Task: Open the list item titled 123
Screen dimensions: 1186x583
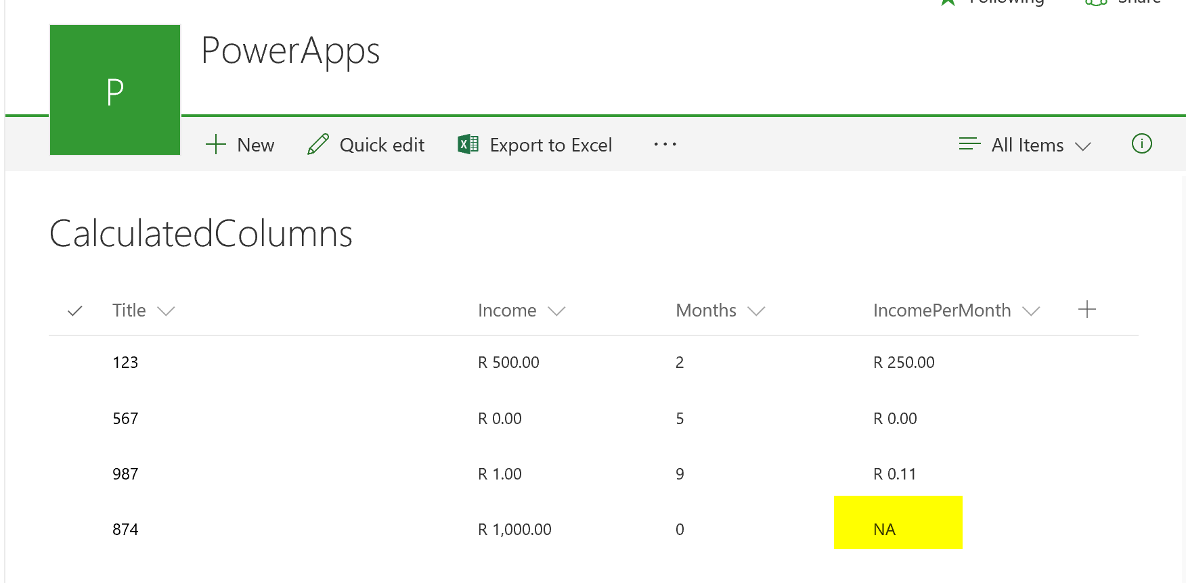Action: click(x=125, y=363)
